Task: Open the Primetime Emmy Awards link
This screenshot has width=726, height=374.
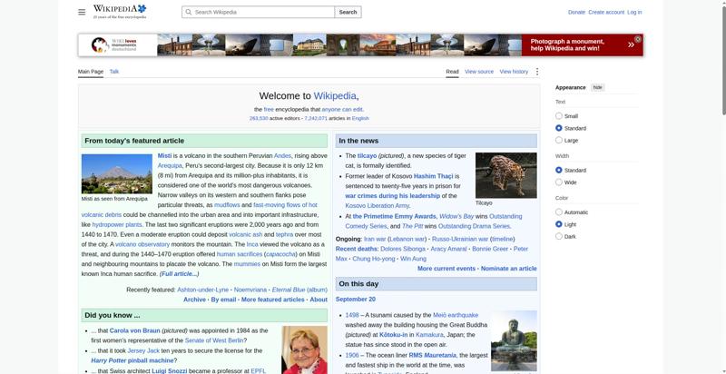Action: tap(395, 216)
